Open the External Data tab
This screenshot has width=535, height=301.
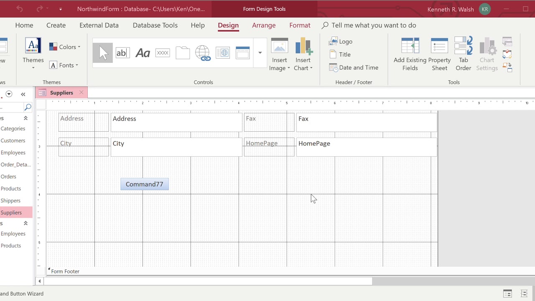pyautogui.click(x=99, y=25)
